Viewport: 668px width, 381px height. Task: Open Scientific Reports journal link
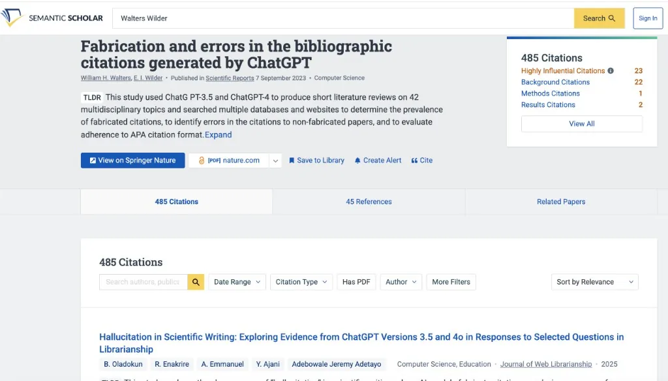[x=230, y=78]
